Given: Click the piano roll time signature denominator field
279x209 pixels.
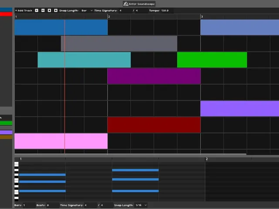Looking at the screenshot, I should point(107,205).
